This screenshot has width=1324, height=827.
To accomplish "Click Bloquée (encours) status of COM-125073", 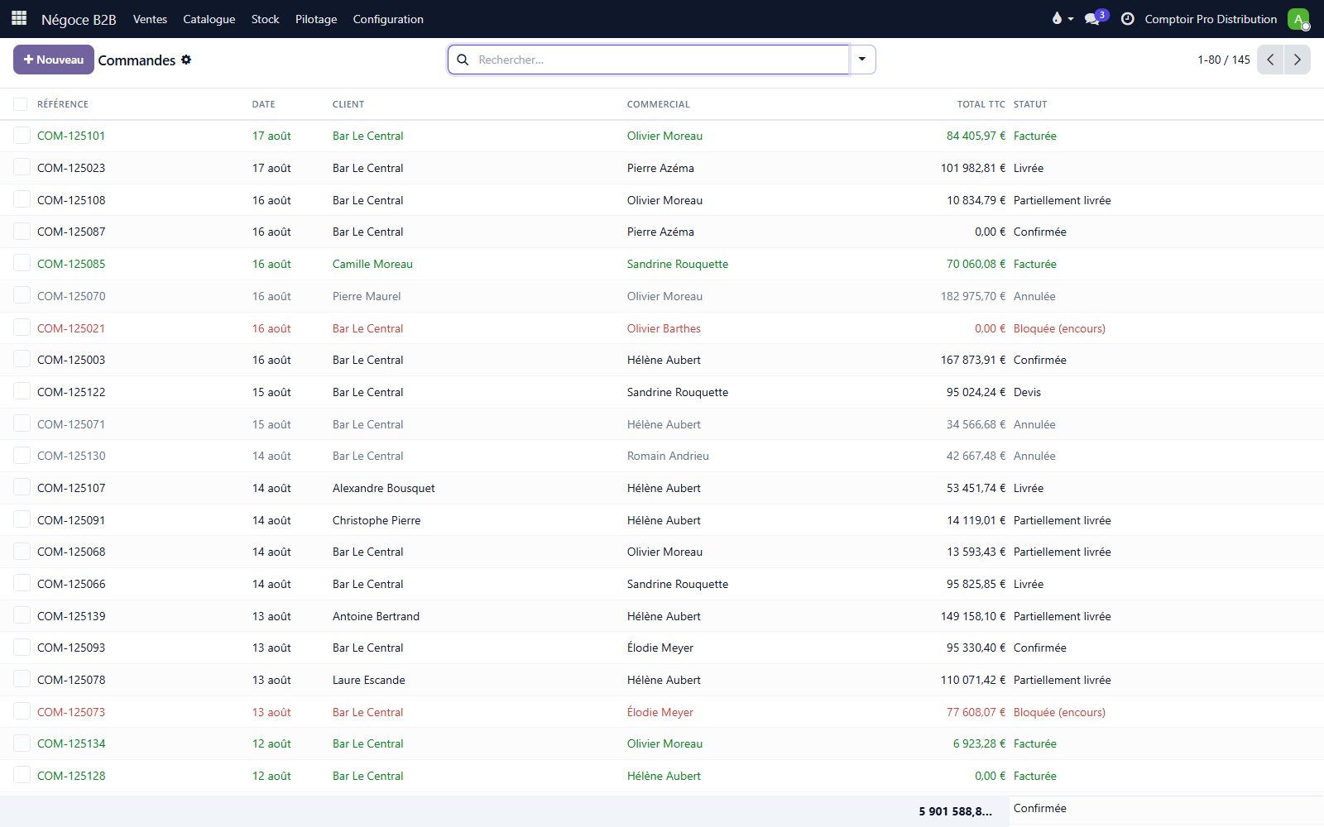I will pyautogui.click(x=1059, y=712).
